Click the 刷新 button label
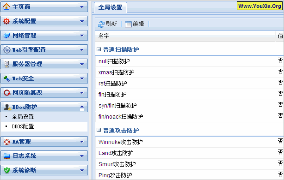Viewport: 284px width, 180px height. [x=111, y=24]
